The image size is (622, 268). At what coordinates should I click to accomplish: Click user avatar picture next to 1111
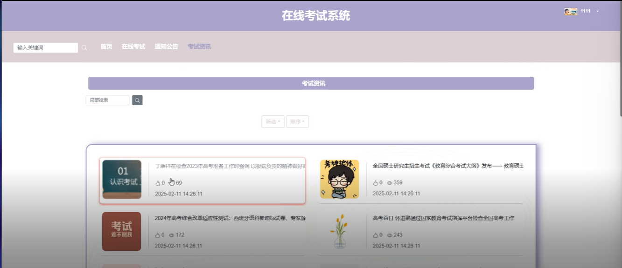point(571,11)
